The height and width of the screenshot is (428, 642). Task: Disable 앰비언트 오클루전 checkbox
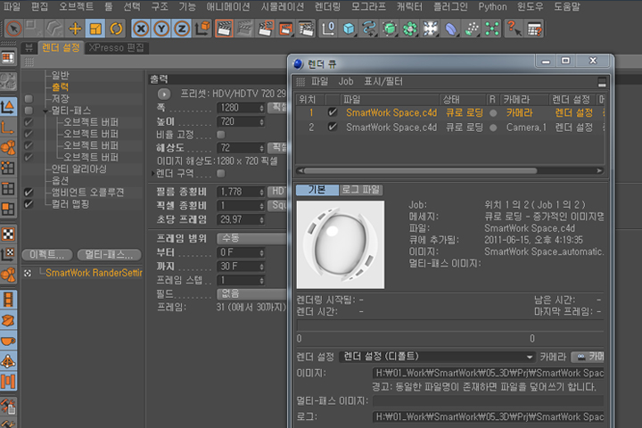29,192
